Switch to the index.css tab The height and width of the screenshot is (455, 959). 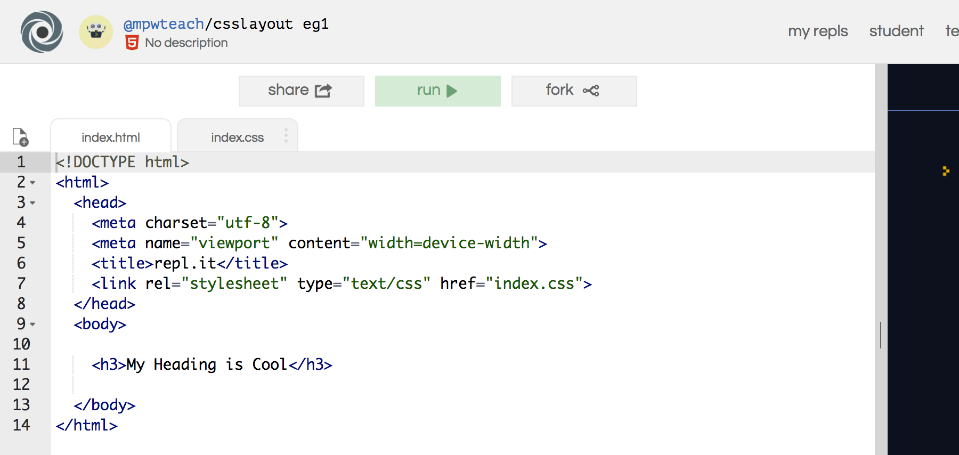[x=238, y=137]
